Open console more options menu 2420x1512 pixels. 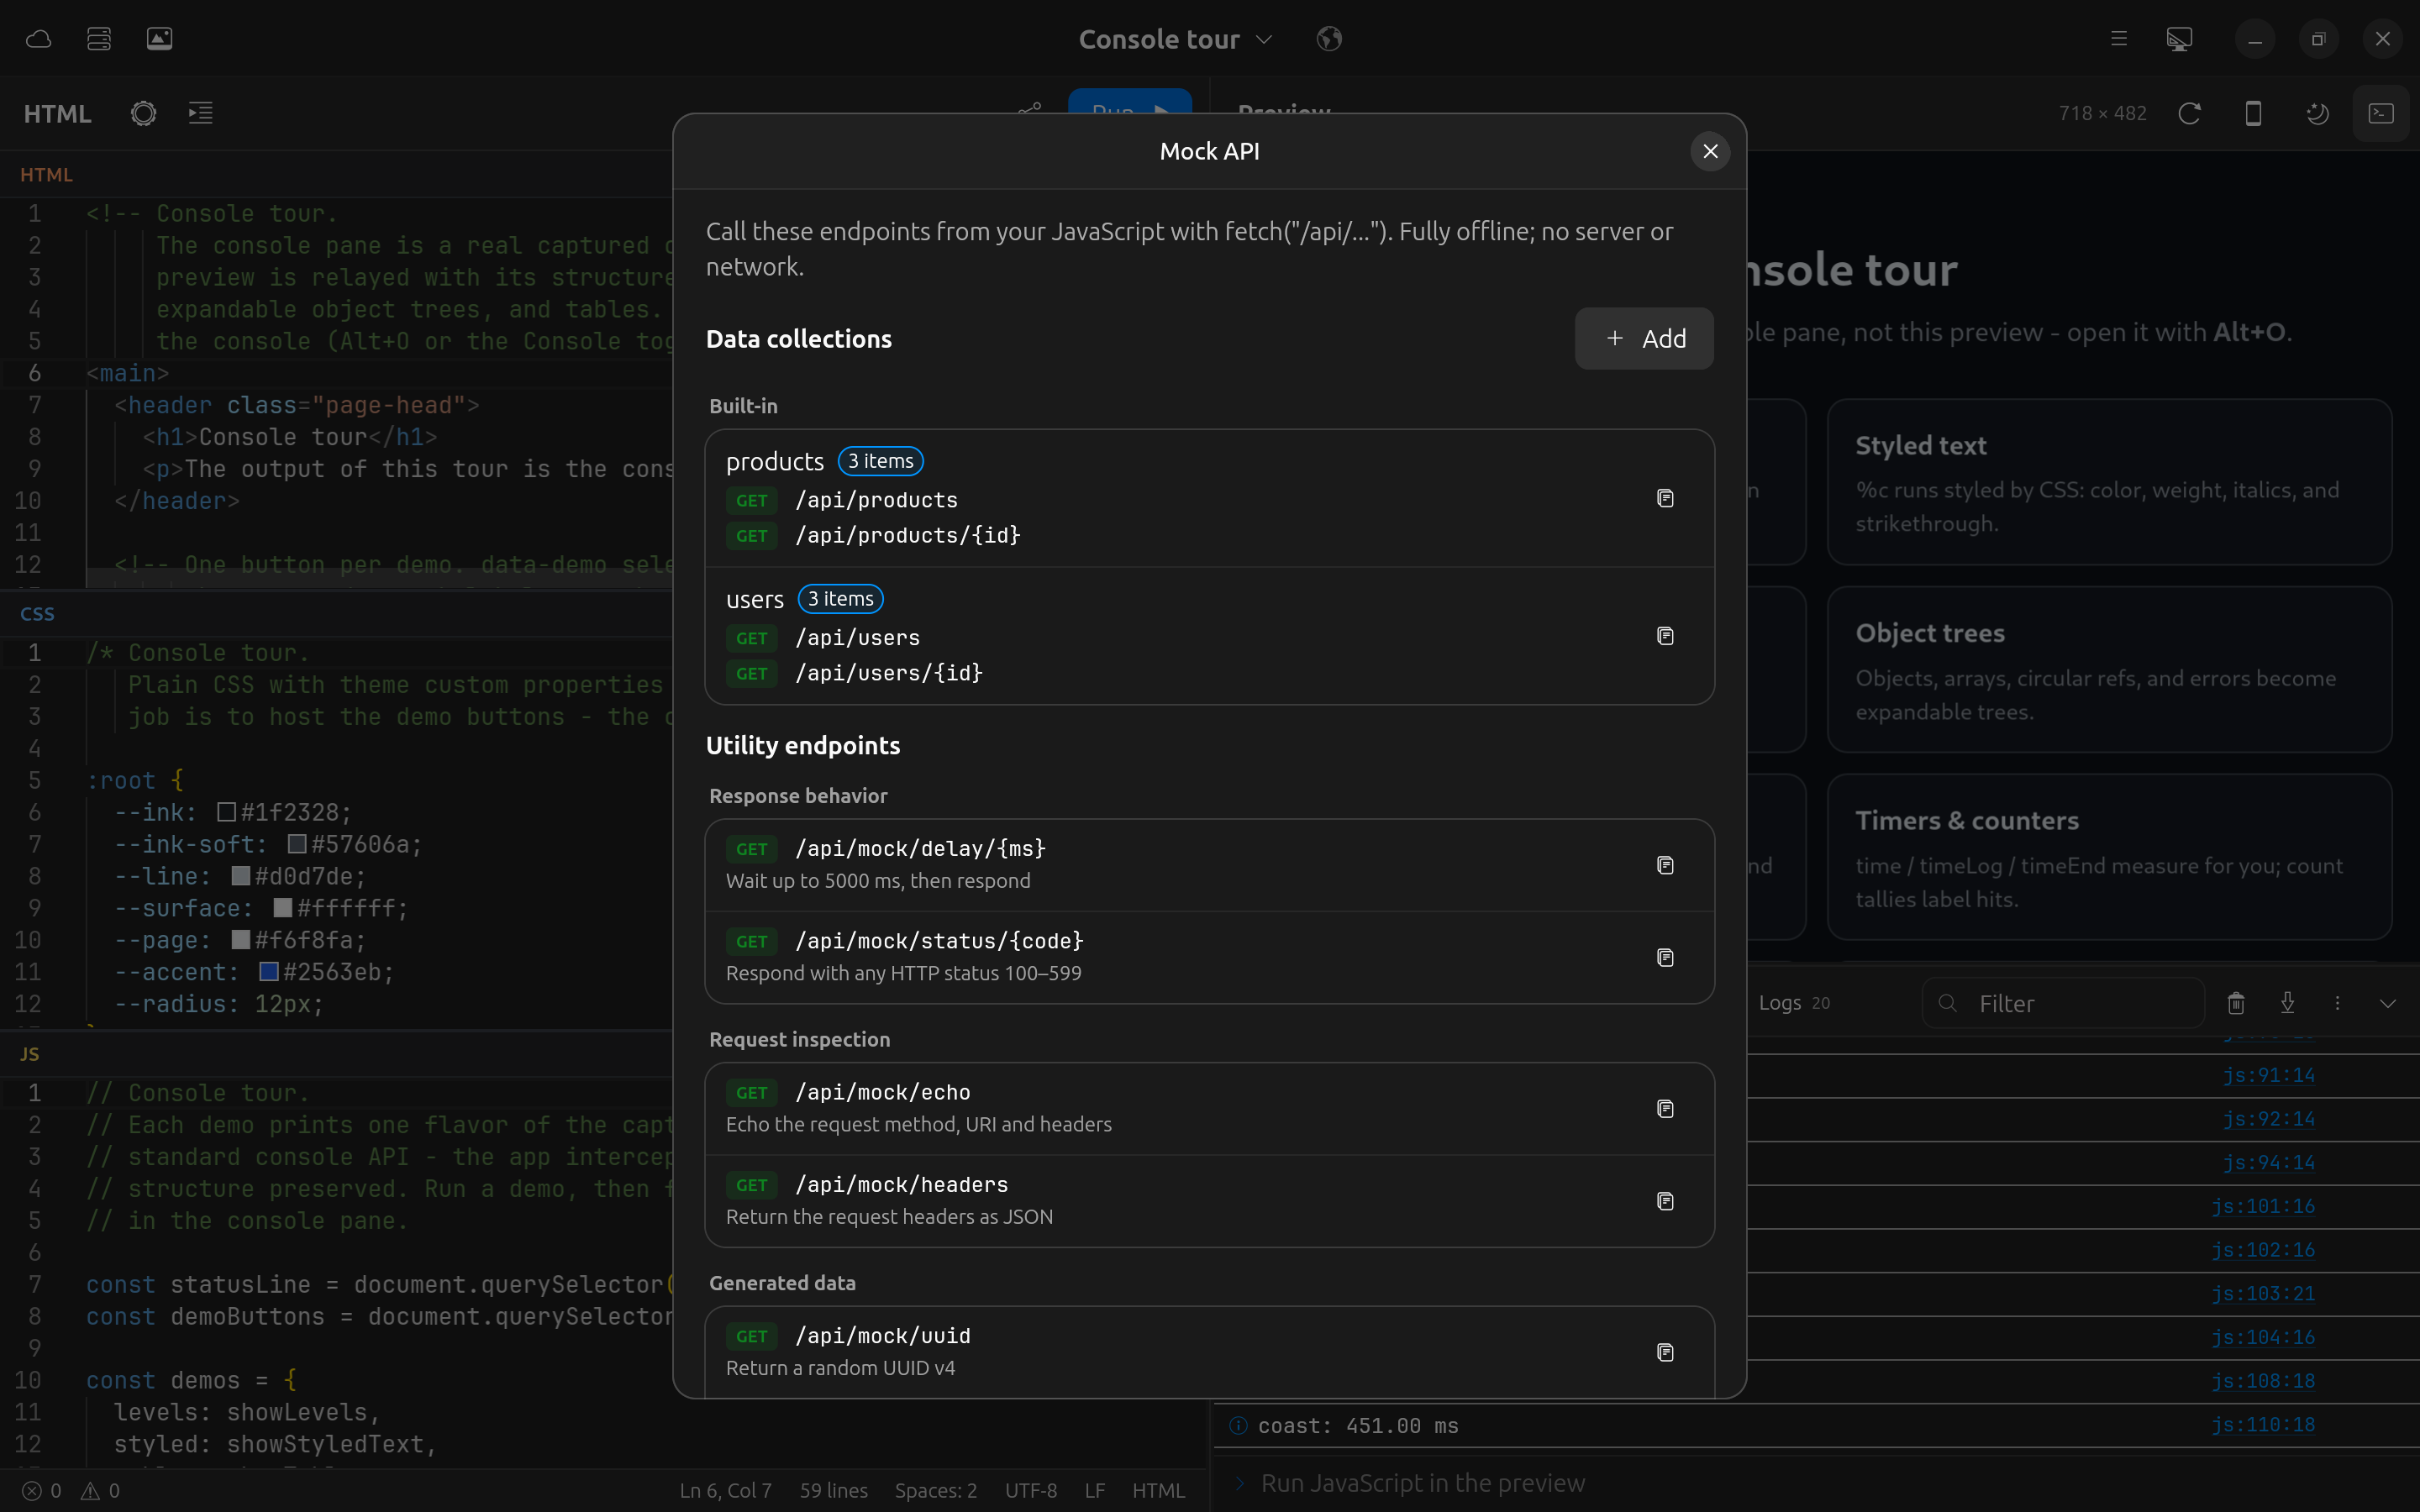(x=2337, y=1003)
